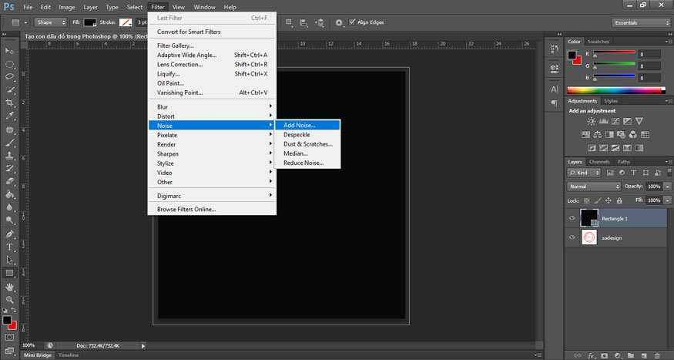Select the Eraser tool

tap(9, 181)
